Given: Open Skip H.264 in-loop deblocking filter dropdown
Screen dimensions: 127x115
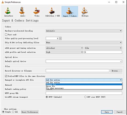Looking at the screenshot, I should (x=84, y=42).
